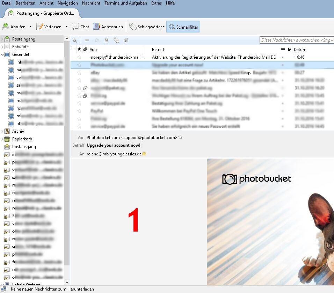The width and height of the screenshot is (334, 293).
Task: Open the Chat toolbar button
Action: pyautogui.click(x=80, y=27)
